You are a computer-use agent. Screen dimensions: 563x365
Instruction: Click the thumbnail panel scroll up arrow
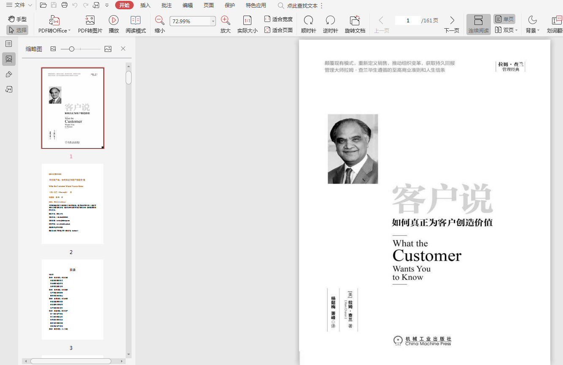tap(129, 65)
